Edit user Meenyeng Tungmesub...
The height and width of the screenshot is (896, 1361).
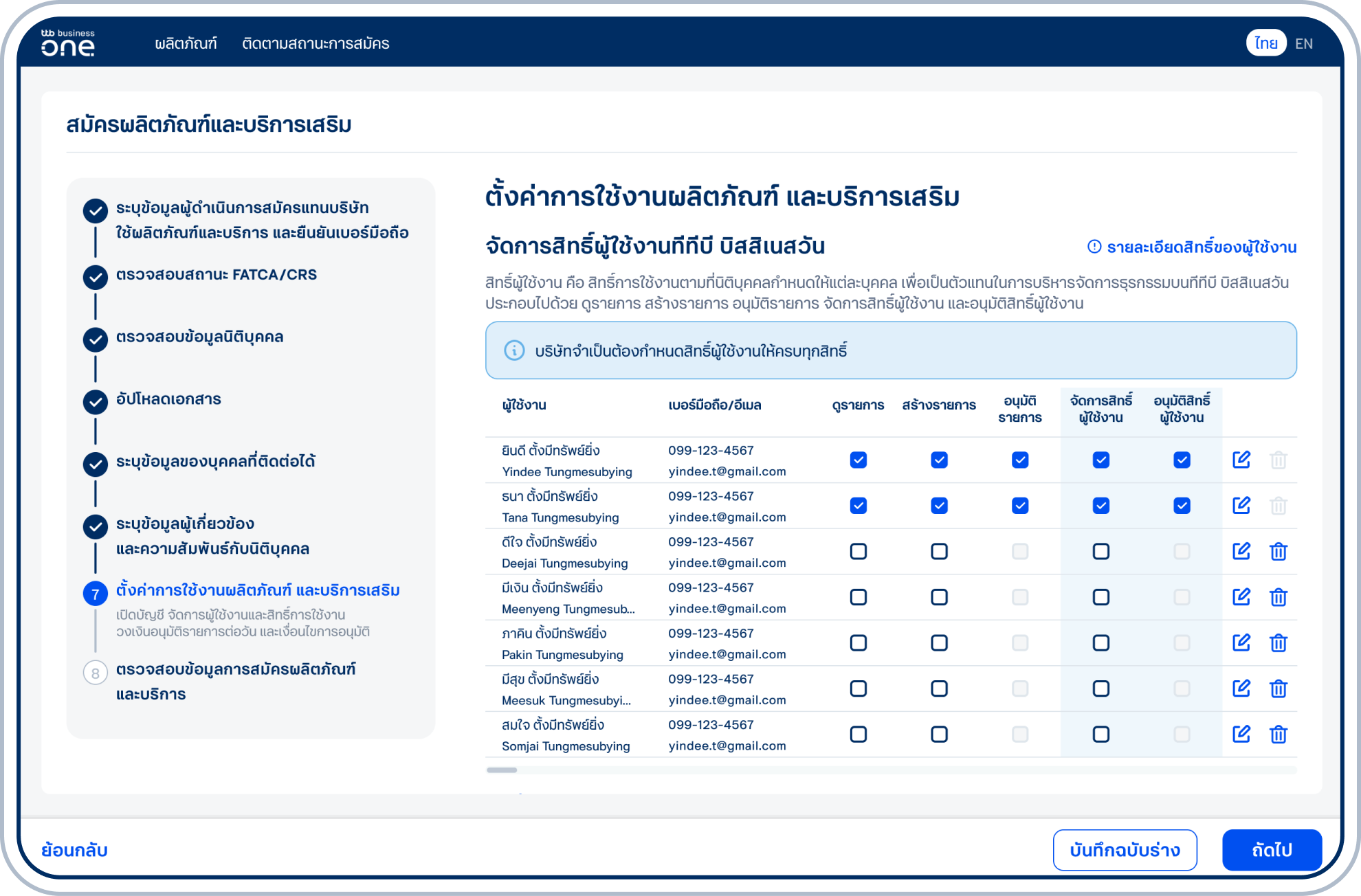pyautogui.click(x=1241, y=597)
